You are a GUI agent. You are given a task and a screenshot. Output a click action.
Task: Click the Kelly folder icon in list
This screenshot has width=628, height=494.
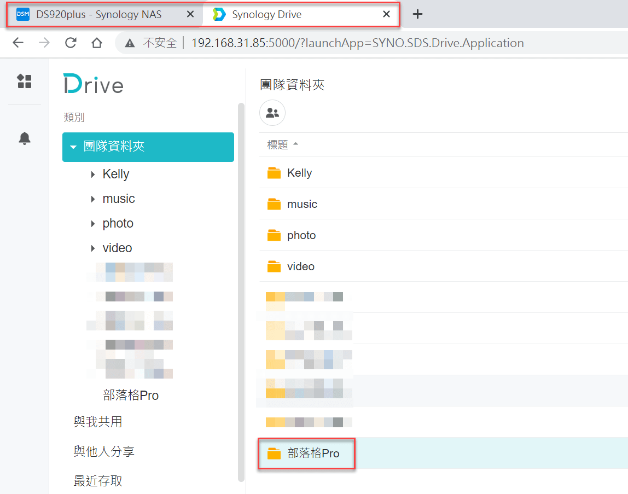tap(274, 173)
